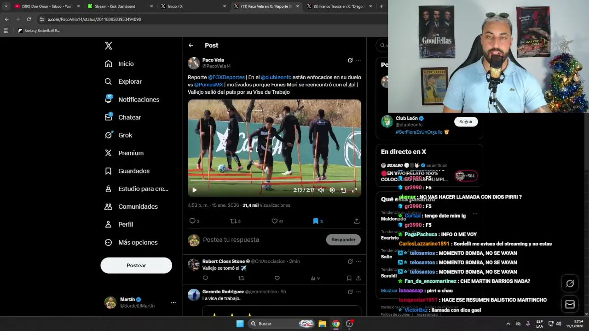The width and height of the screenshot is (589, 331).
Task: Grok icon on Gerardo Rodriguez reply
Action: (350, 292)
